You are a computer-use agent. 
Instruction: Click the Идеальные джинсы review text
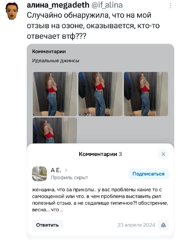click(x=56, y=60)
